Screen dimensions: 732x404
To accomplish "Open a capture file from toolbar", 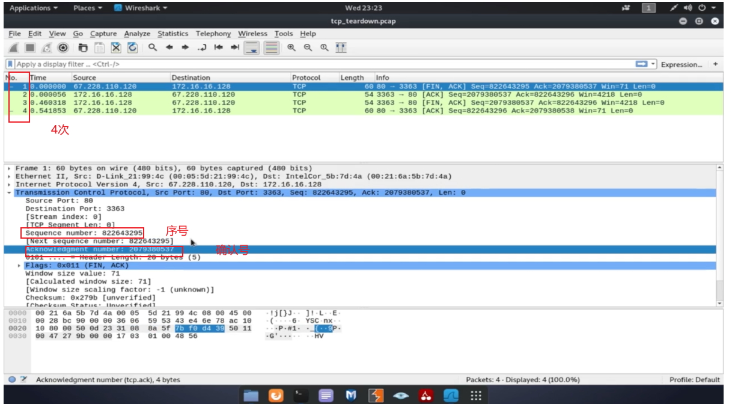I will point(84,47).
